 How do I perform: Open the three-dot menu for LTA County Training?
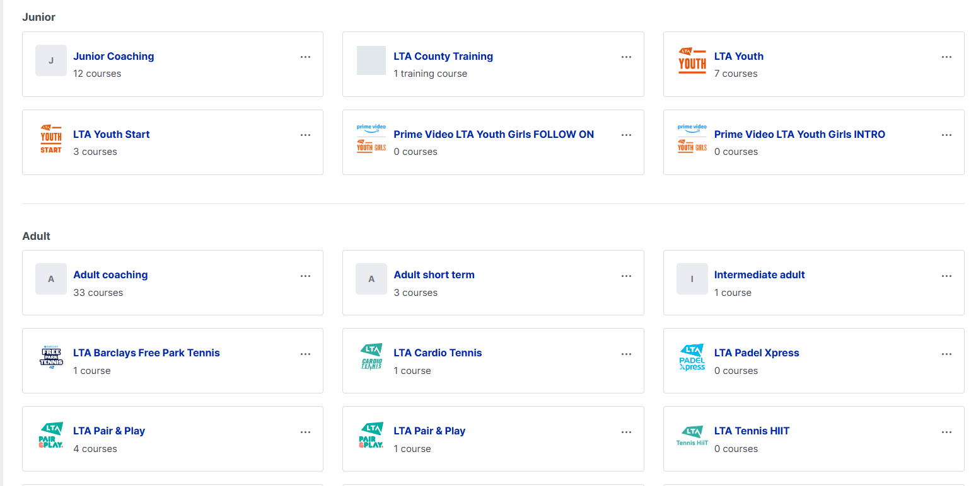626,57
